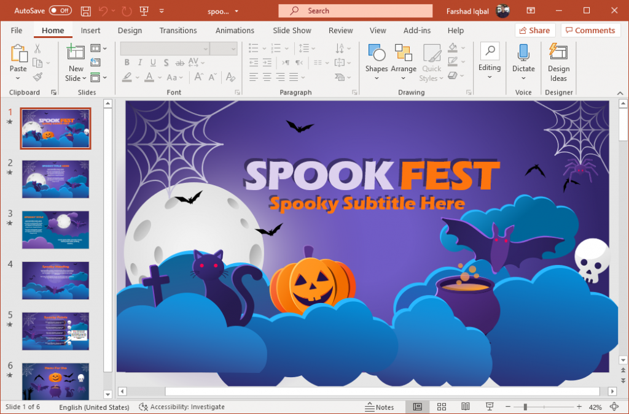Open Comments from the title bar
Viewport: 629px width, 414px height.
click(x=590, y=30)
